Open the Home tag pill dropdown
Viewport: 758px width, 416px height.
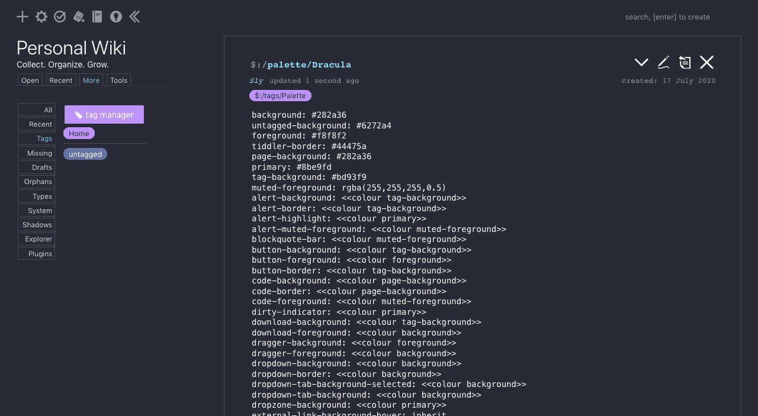(79, 133)
